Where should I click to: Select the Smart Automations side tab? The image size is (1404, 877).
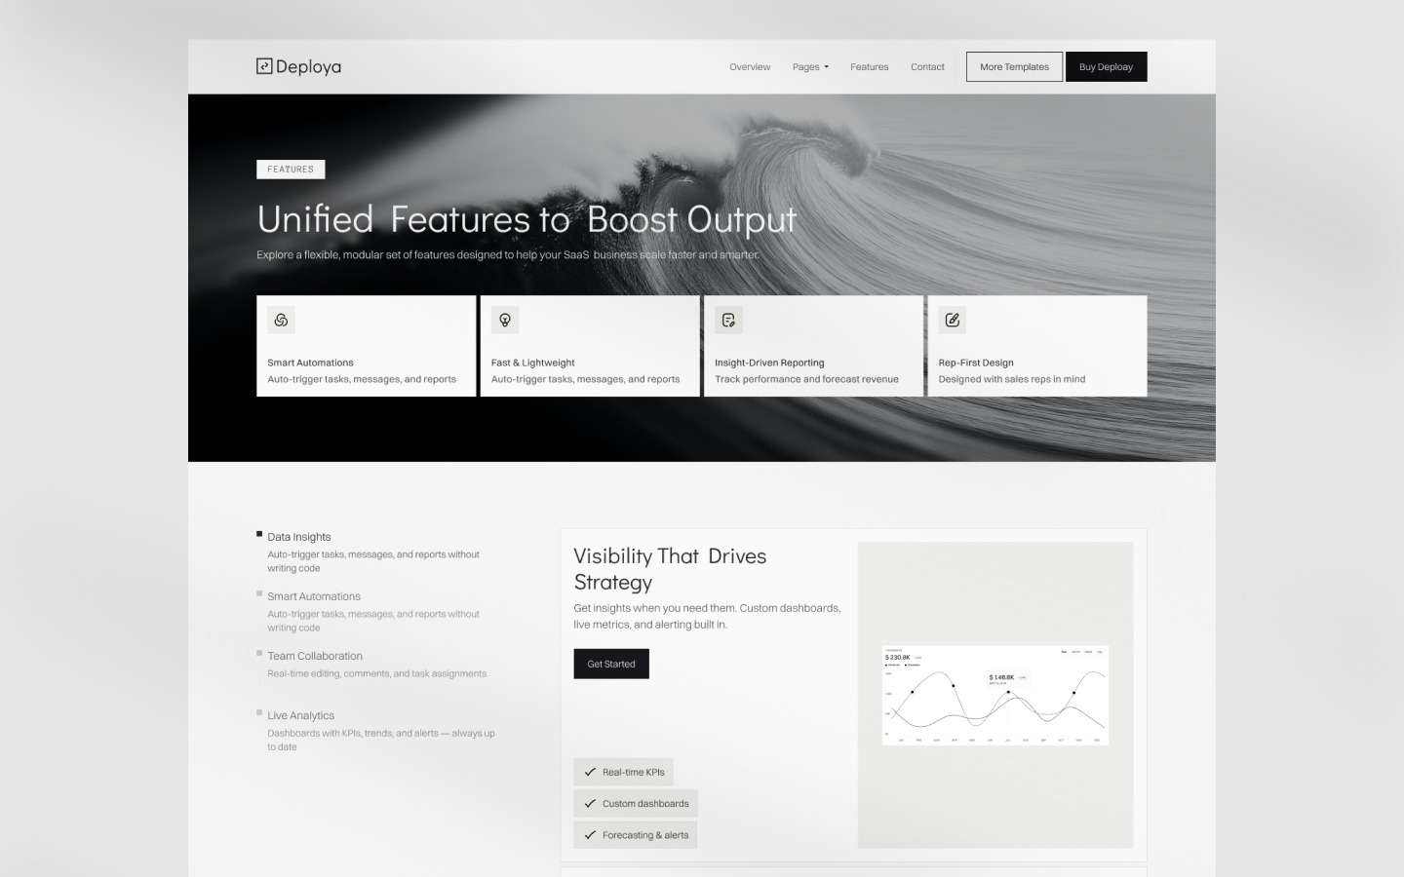(x=314, y=596)
